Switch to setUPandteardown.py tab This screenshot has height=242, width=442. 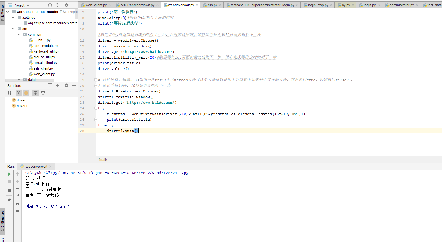[137, 5]
